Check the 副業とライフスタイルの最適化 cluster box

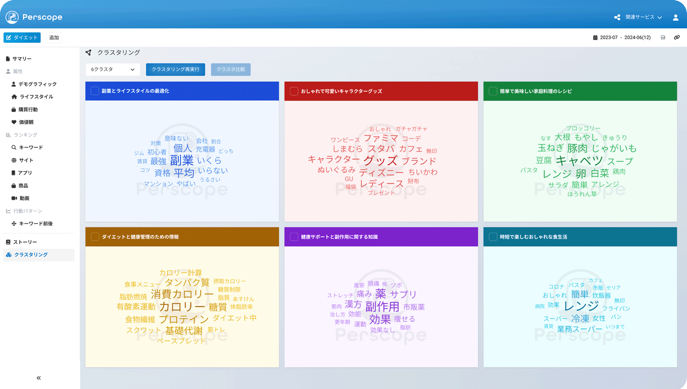coord(94,91)
